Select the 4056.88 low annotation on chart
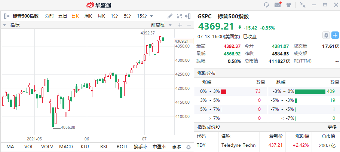 coord(68,127)
